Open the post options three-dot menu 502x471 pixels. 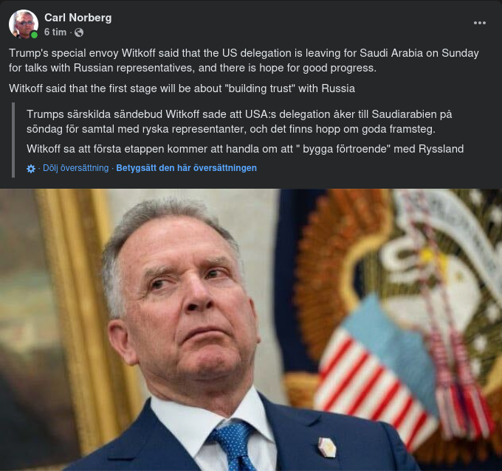[x=480, y=23]
